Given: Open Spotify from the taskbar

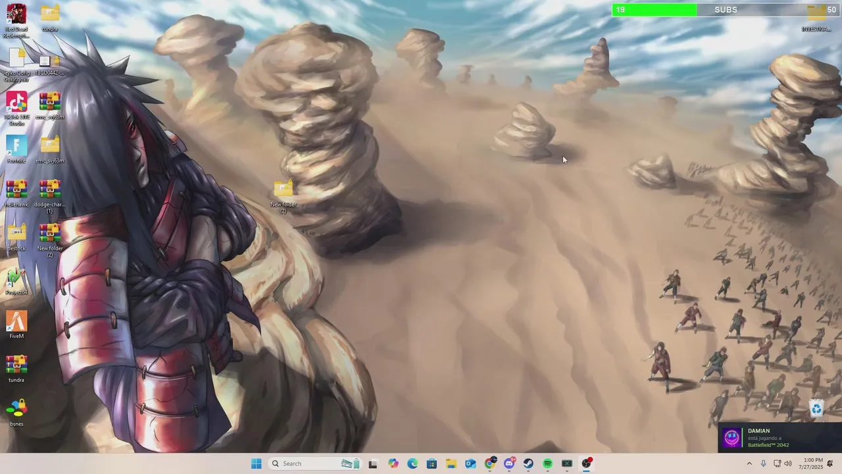Looking at the screenshot, I should [x=548, y=463].
